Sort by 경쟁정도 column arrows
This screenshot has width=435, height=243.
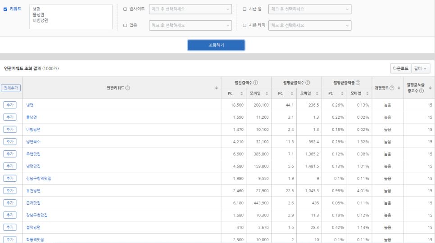point(399,88)
